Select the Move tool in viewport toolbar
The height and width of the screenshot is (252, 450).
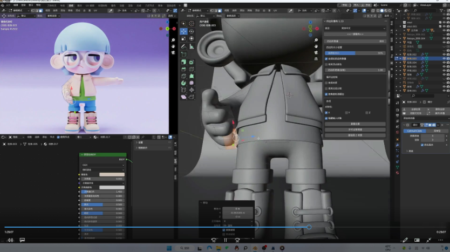(183, 31)
